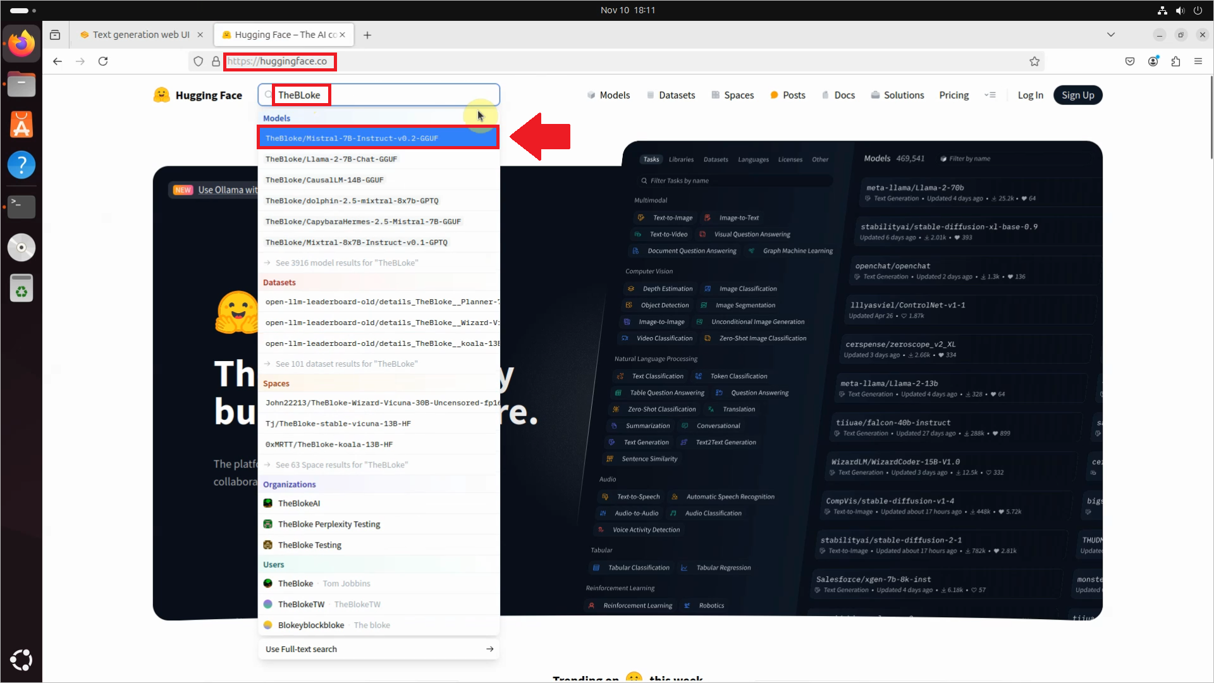Select TheBloke/Llama-2-7B-Chat-GGUF result
The height and width of the screenshot is (683, 1214).
pyautogui.click(x=378, y=159)
